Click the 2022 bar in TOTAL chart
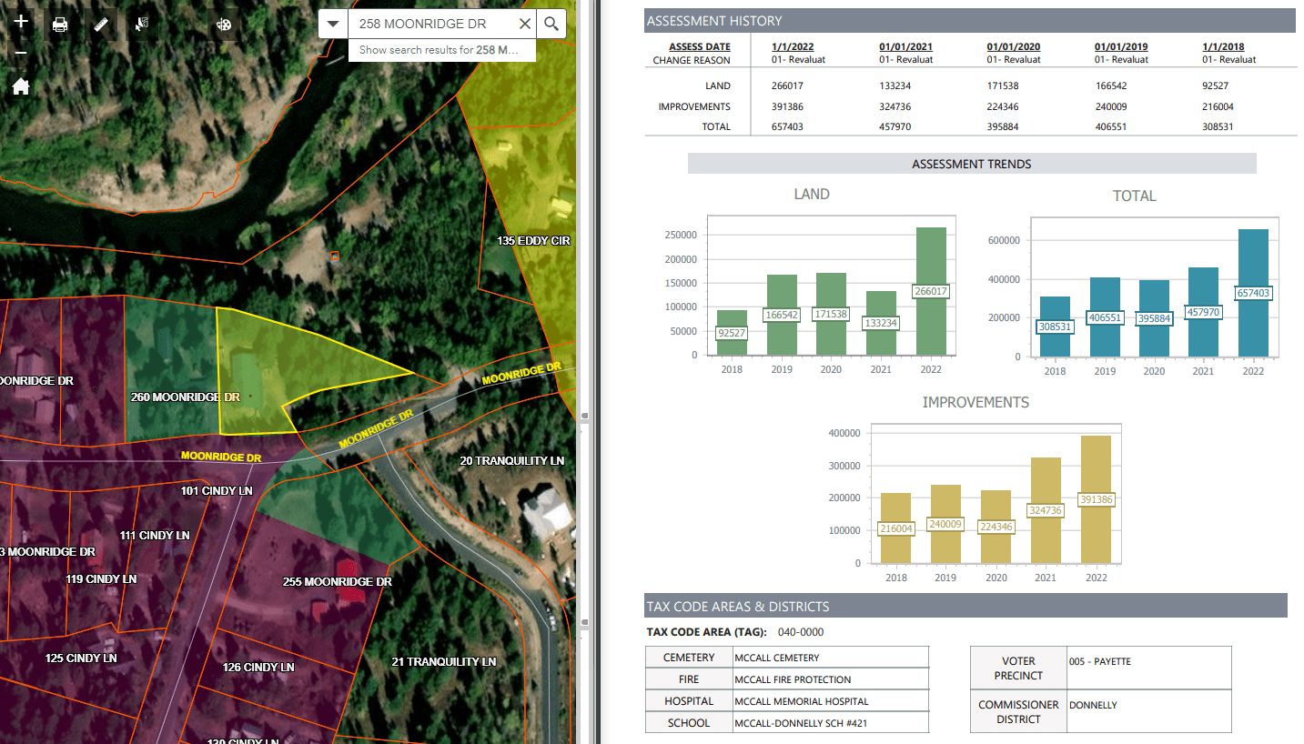This screenshot has width=1304, height=744. (x=1253, y=293)
